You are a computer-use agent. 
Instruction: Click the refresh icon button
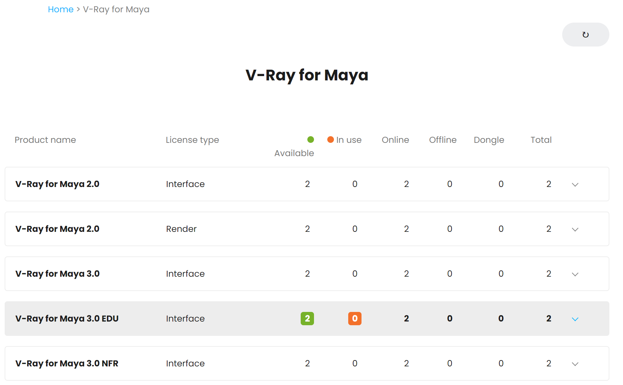[585, 35]
